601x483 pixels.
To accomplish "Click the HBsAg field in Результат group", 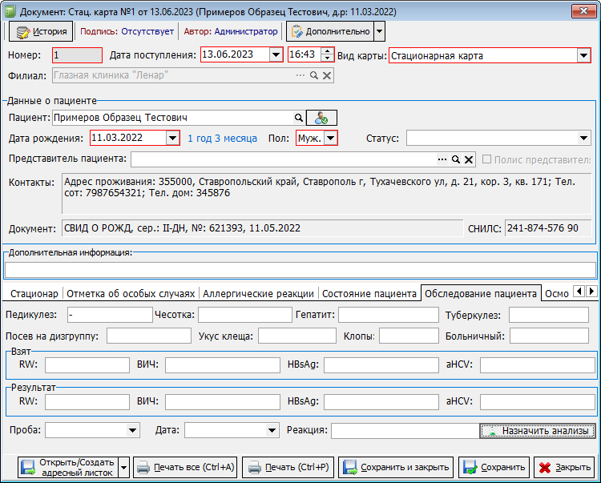I will pos(381,402).
